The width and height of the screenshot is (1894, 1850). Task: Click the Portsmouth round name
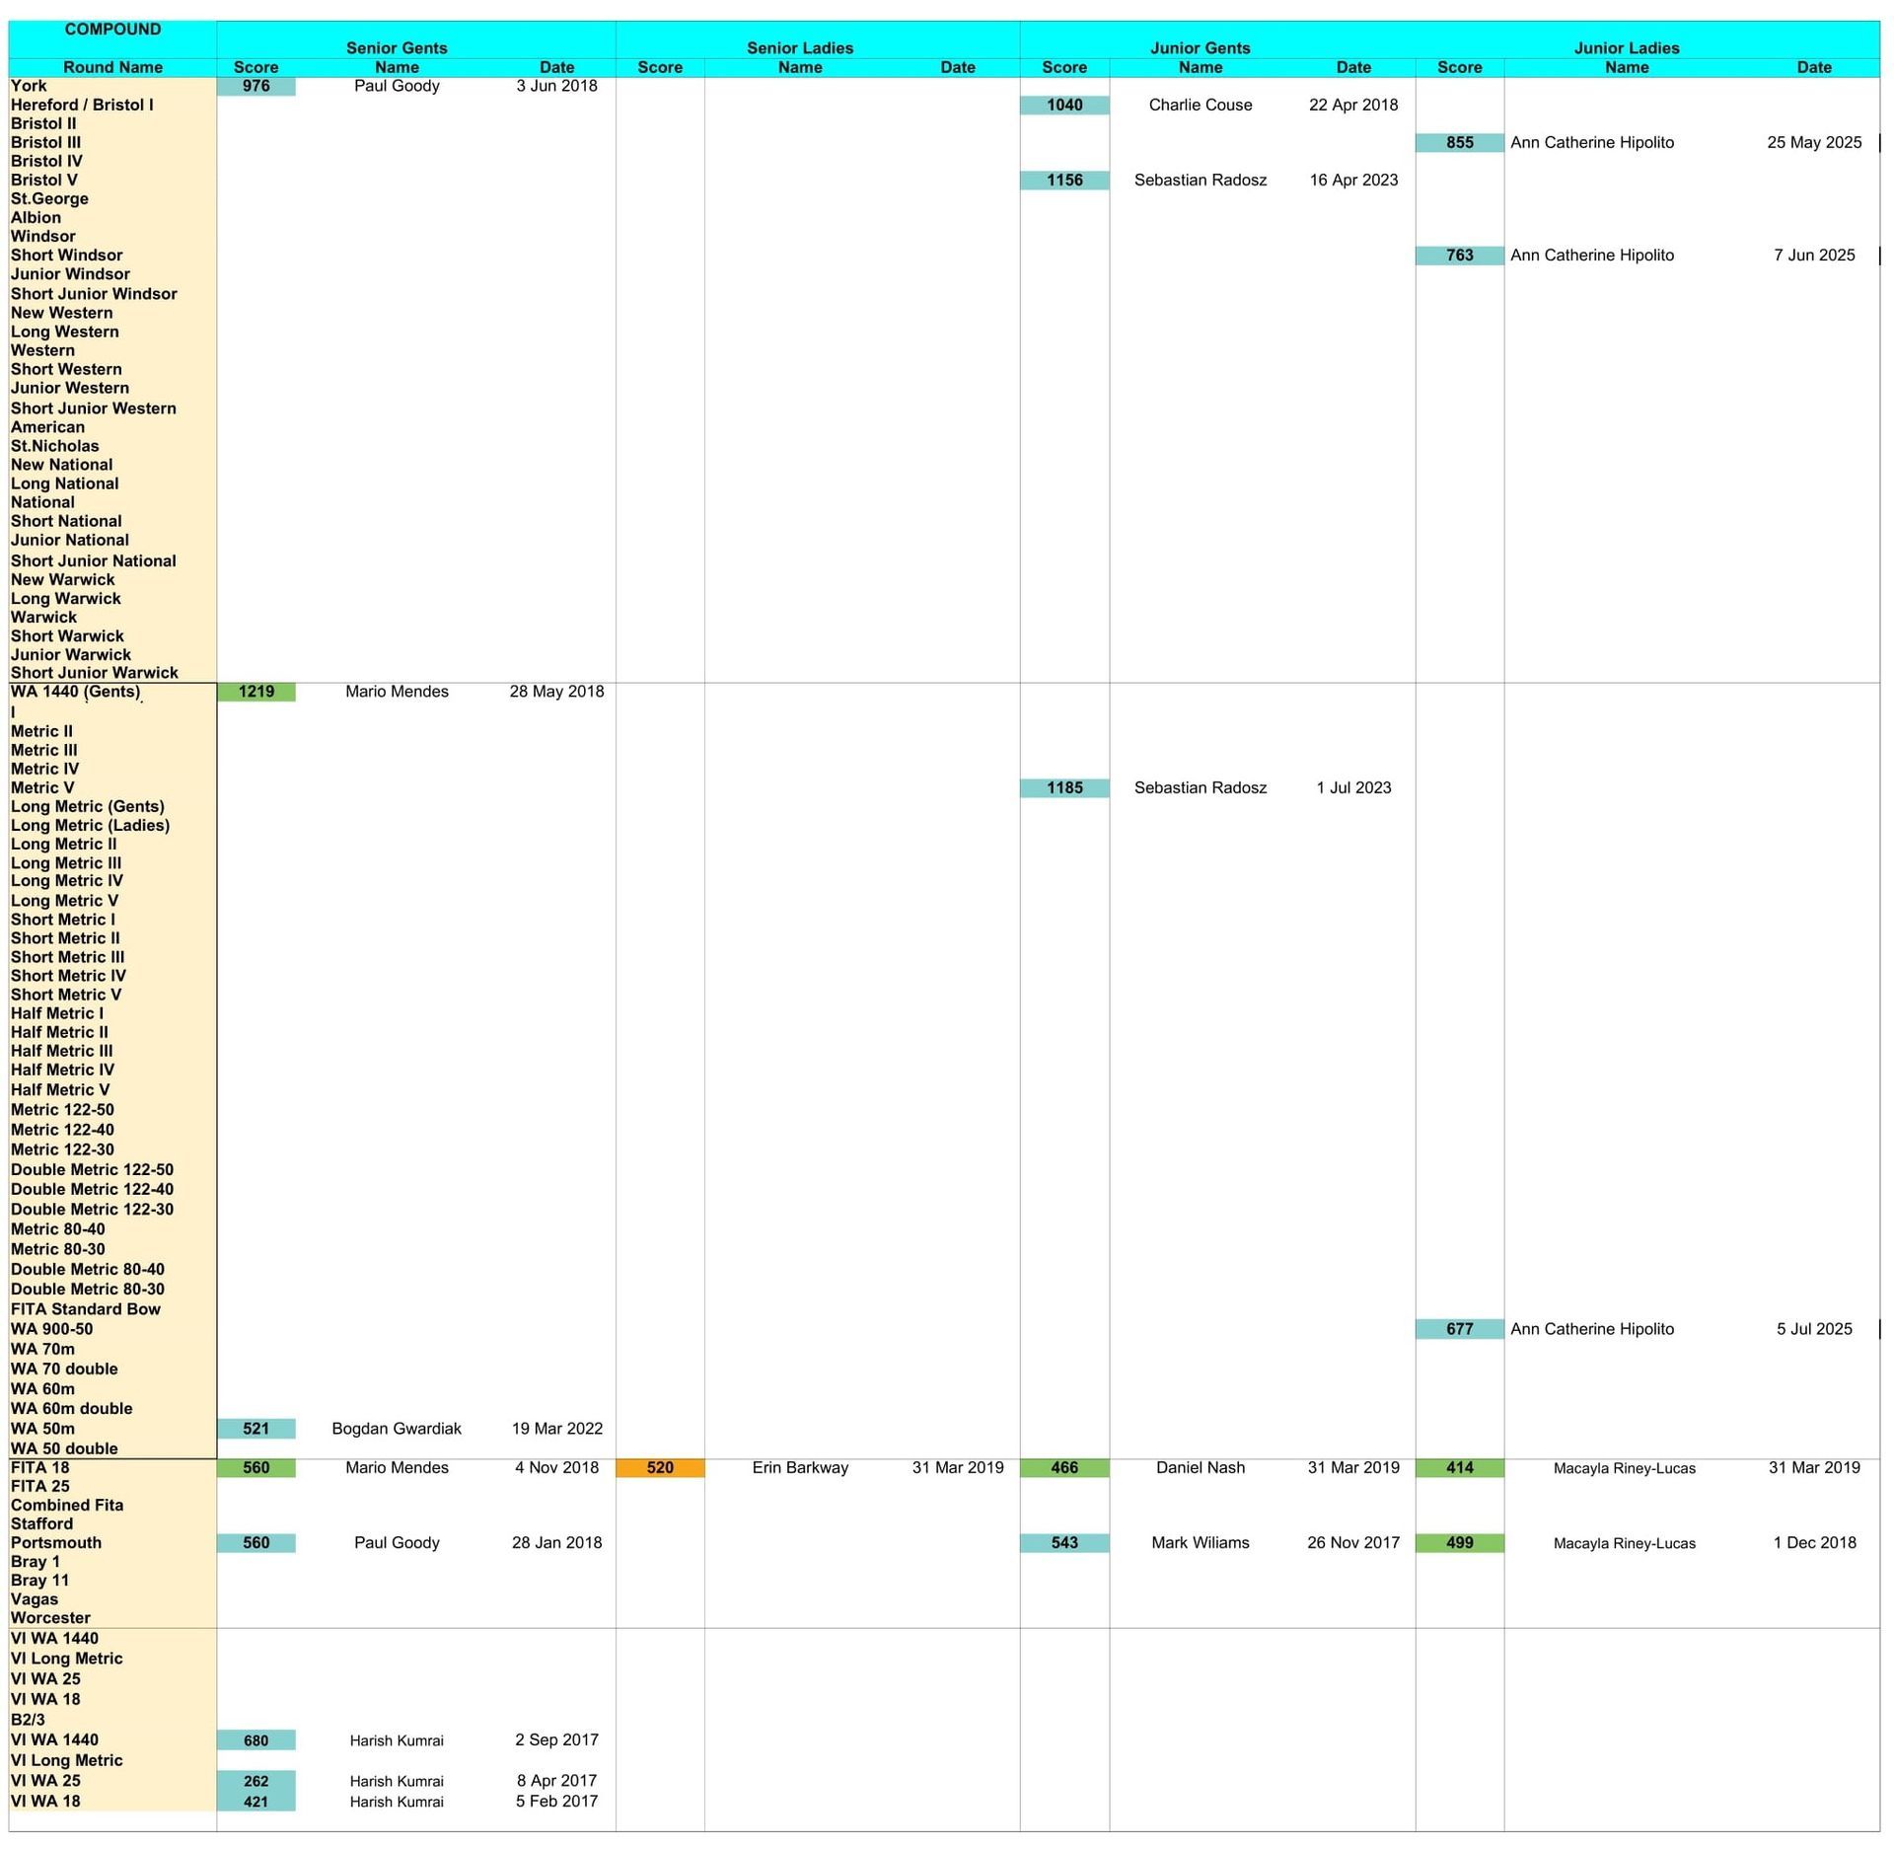(x=56, y=1542)
